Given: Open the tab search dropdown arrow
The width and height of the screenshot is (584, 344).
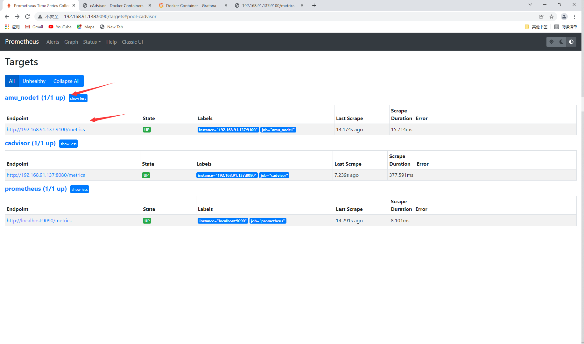Looking at the screenshot, I should click(530, 4).
